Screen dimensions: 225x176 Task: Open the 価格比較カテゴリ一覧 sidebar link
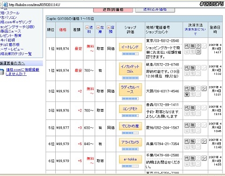pos(16,54)
